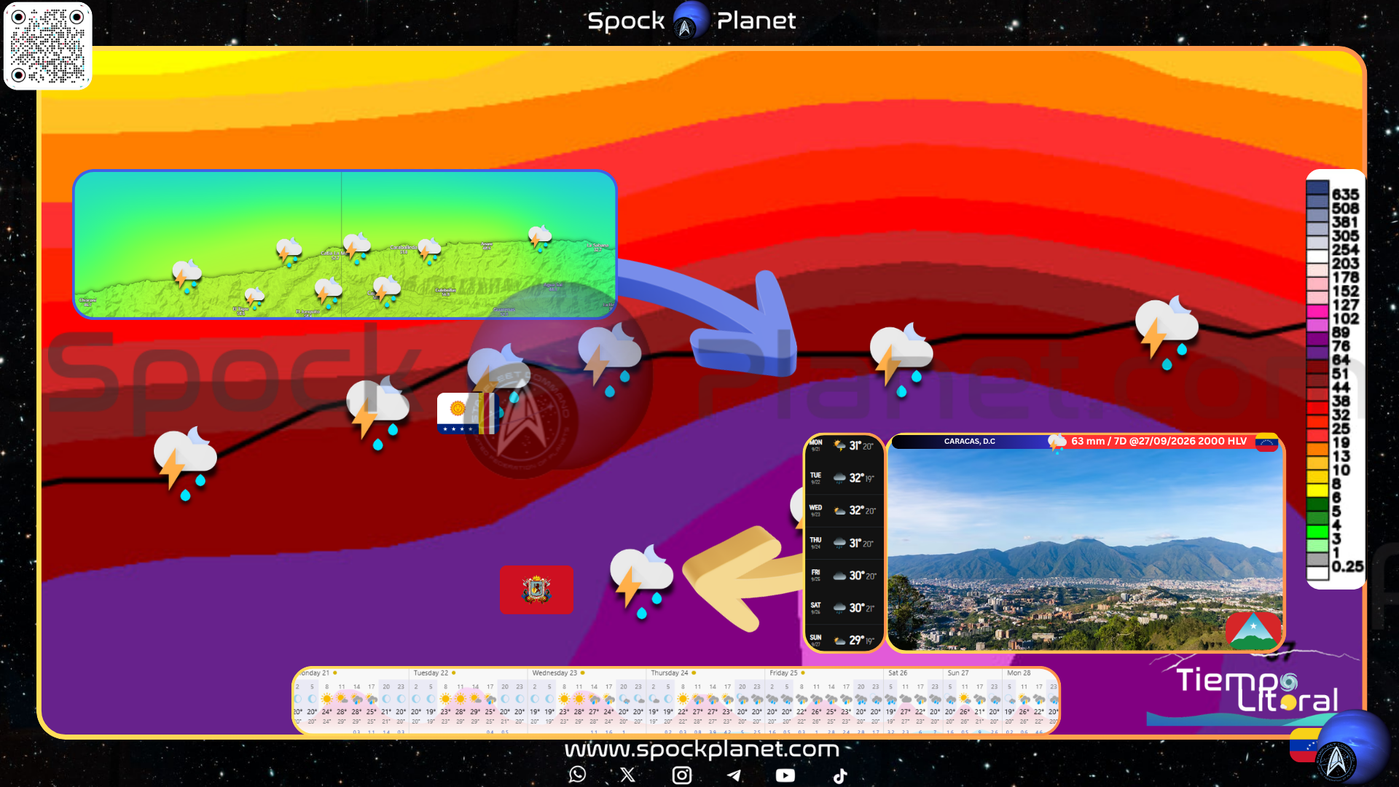Open the WhatsApp icon in the footer
The width and height of the screenshot is (1399, 787).
click(x=578, y=774)
